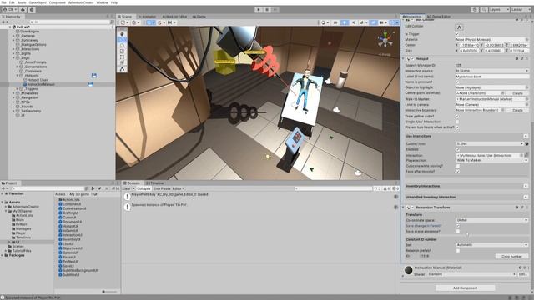Click the plus icon in the Use interactions header
534x300 pixels.
point(526,136)
